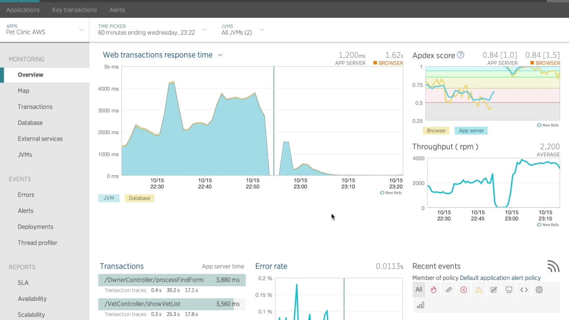Filter recent events by the screen icon

pyautogui.click(x=509, y=290)
